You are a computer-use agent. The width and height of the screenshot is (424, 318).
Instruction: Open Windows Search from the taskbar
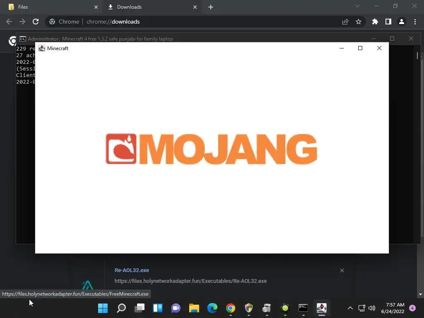(x=121, y=308)
